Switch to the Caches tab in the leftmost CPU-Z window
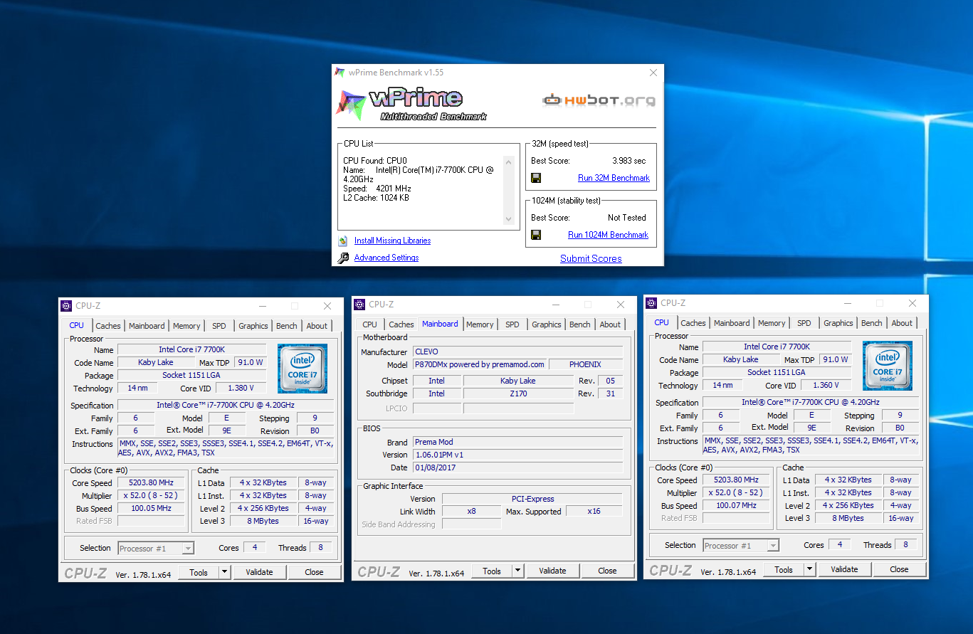The width and height of the screenshot is (973, 634). point(108,326)
